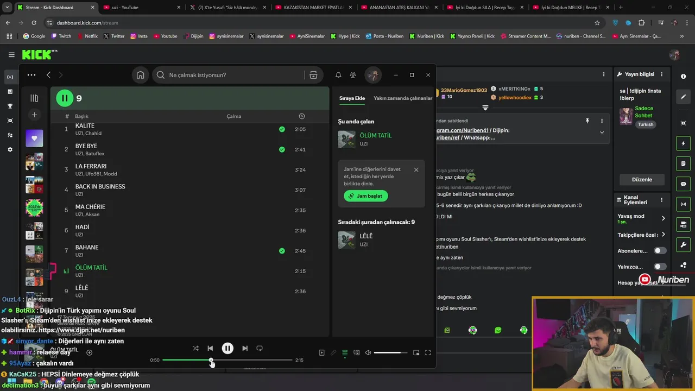Open Liked Songs heart playlist
Image resolution: width=695 pixels, height=391 pixels.
click(x=34, y=138)
